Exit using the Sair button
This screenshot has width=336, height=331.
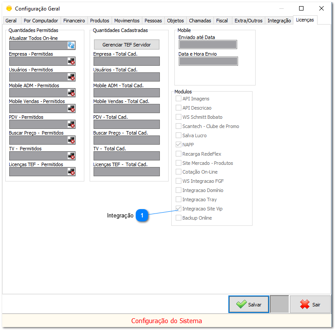click(x=310, y=304)
